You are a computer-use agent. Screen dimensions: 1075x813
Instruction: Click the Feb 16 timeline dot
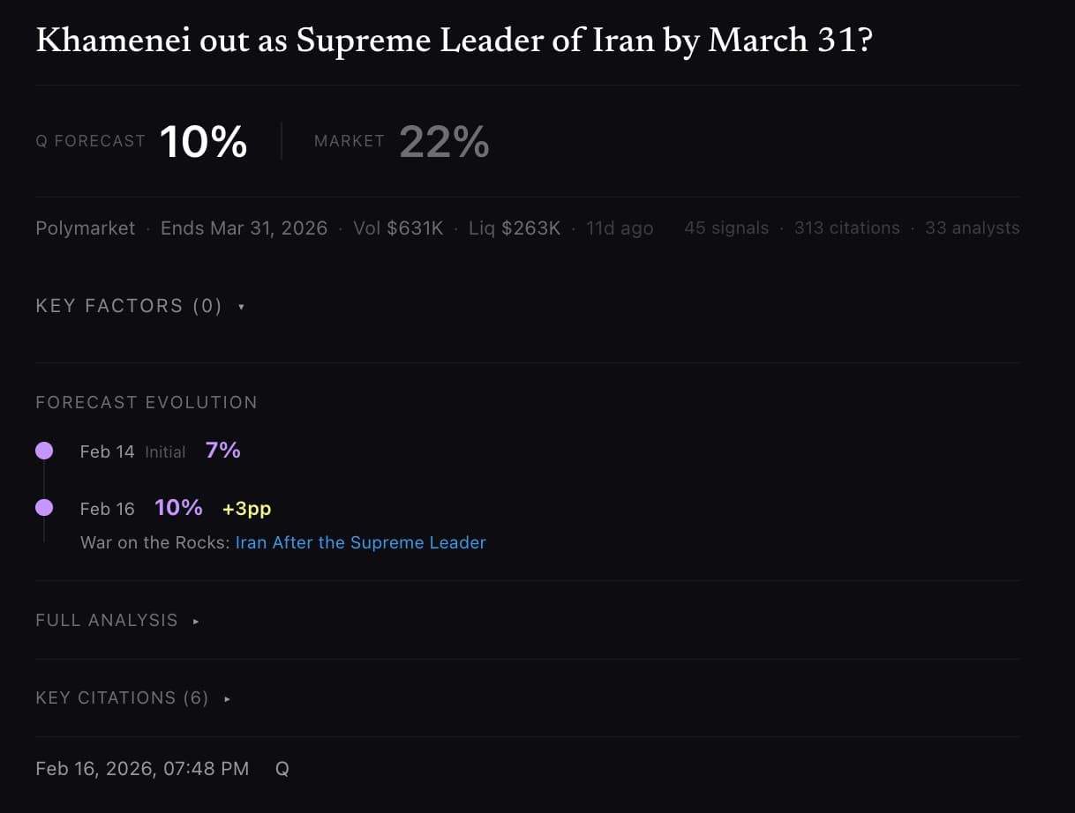point(44,508)
